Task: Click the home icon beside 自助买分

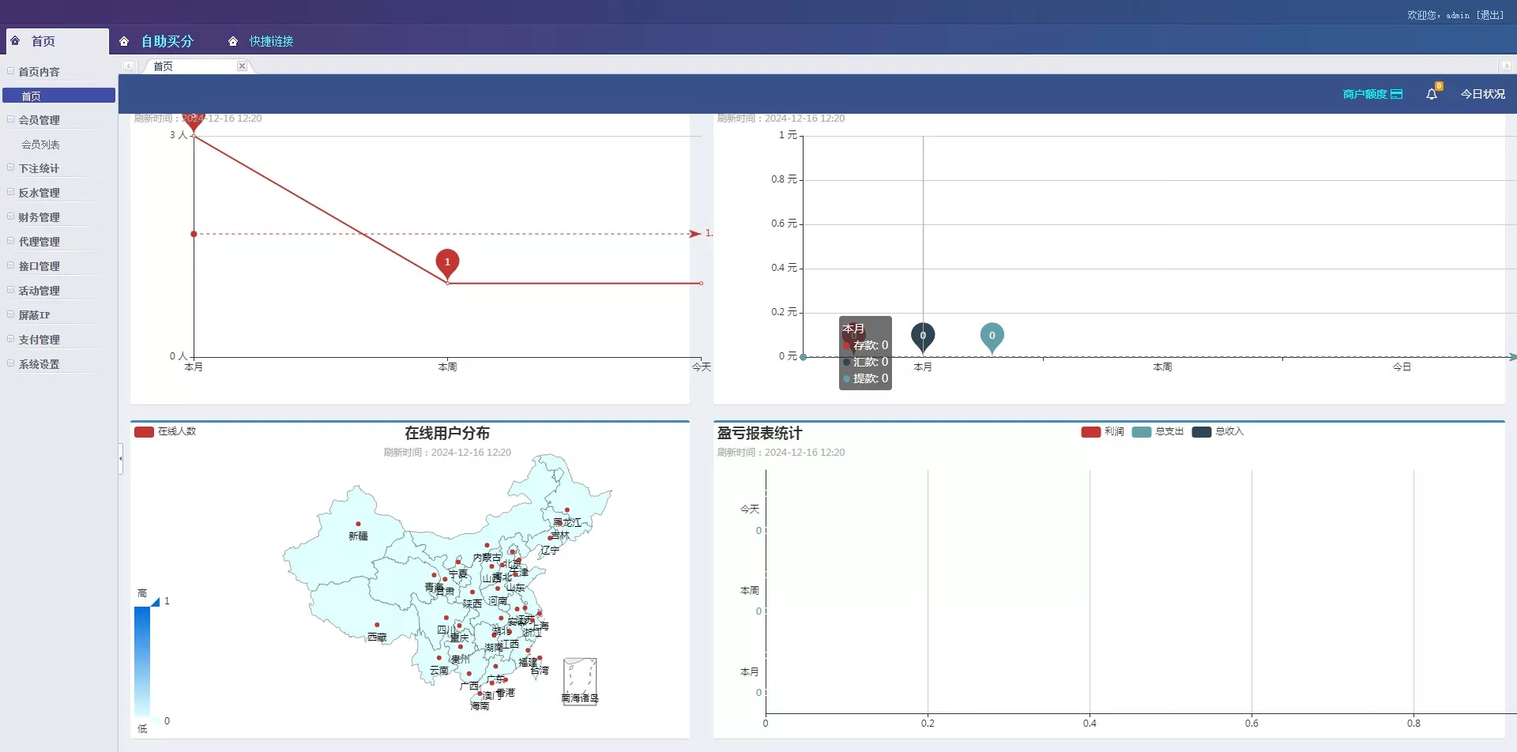Action: 124,41
